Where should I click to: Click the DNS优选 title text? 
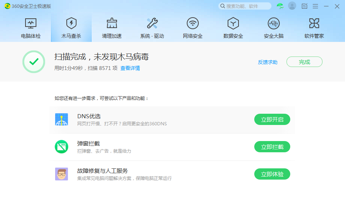tap(89, 116)
